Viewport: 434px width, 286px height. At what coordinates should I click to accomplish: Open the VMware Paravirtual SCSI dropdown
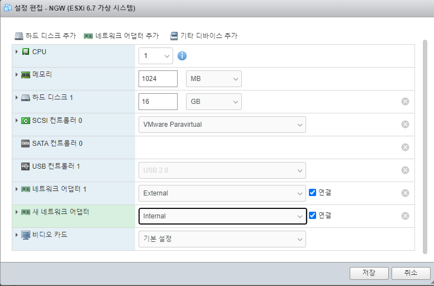pos(222,125)
